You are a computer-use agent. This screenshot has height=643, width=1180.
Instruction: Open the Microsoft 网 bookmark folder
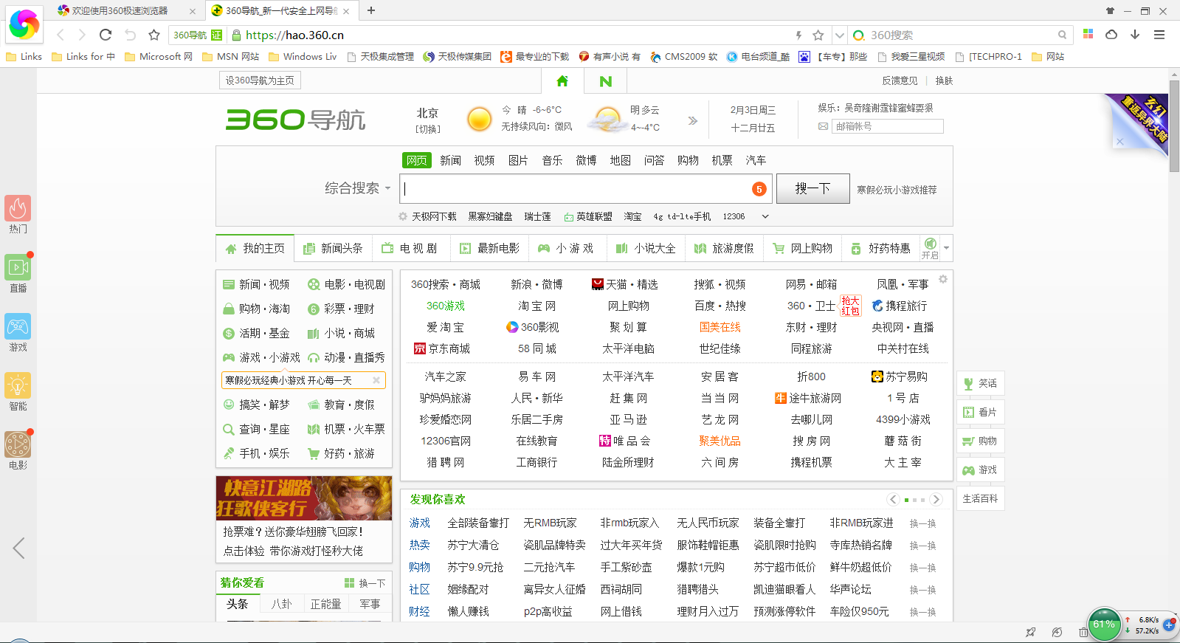(x=159, y=56)
